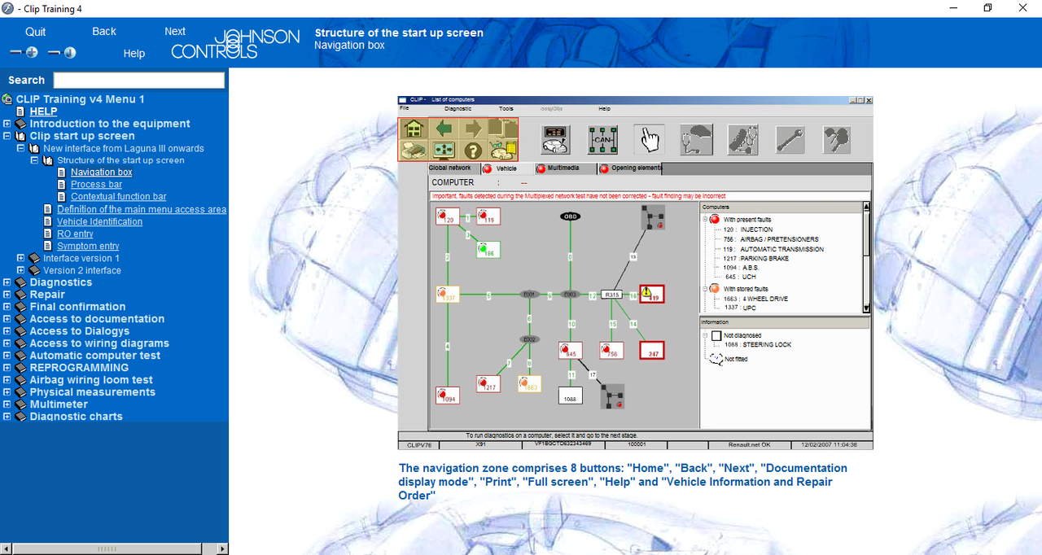Click the open book icon for Clip start up screen
1042x555 pixels.
click(21, 136)
